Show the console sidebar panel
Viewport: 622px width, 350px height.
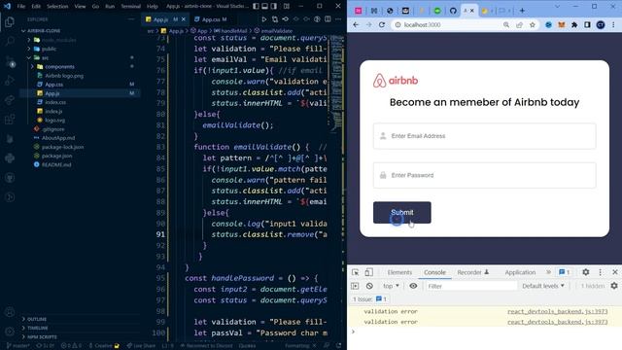[x=355, y=286]
